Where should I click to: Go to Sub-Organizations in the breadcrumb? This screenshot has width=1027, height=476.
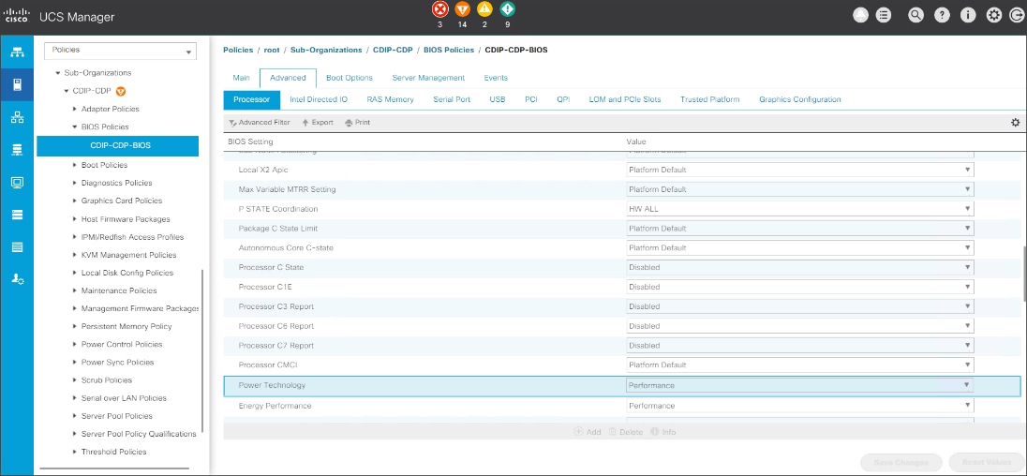(x=326, y=50)
